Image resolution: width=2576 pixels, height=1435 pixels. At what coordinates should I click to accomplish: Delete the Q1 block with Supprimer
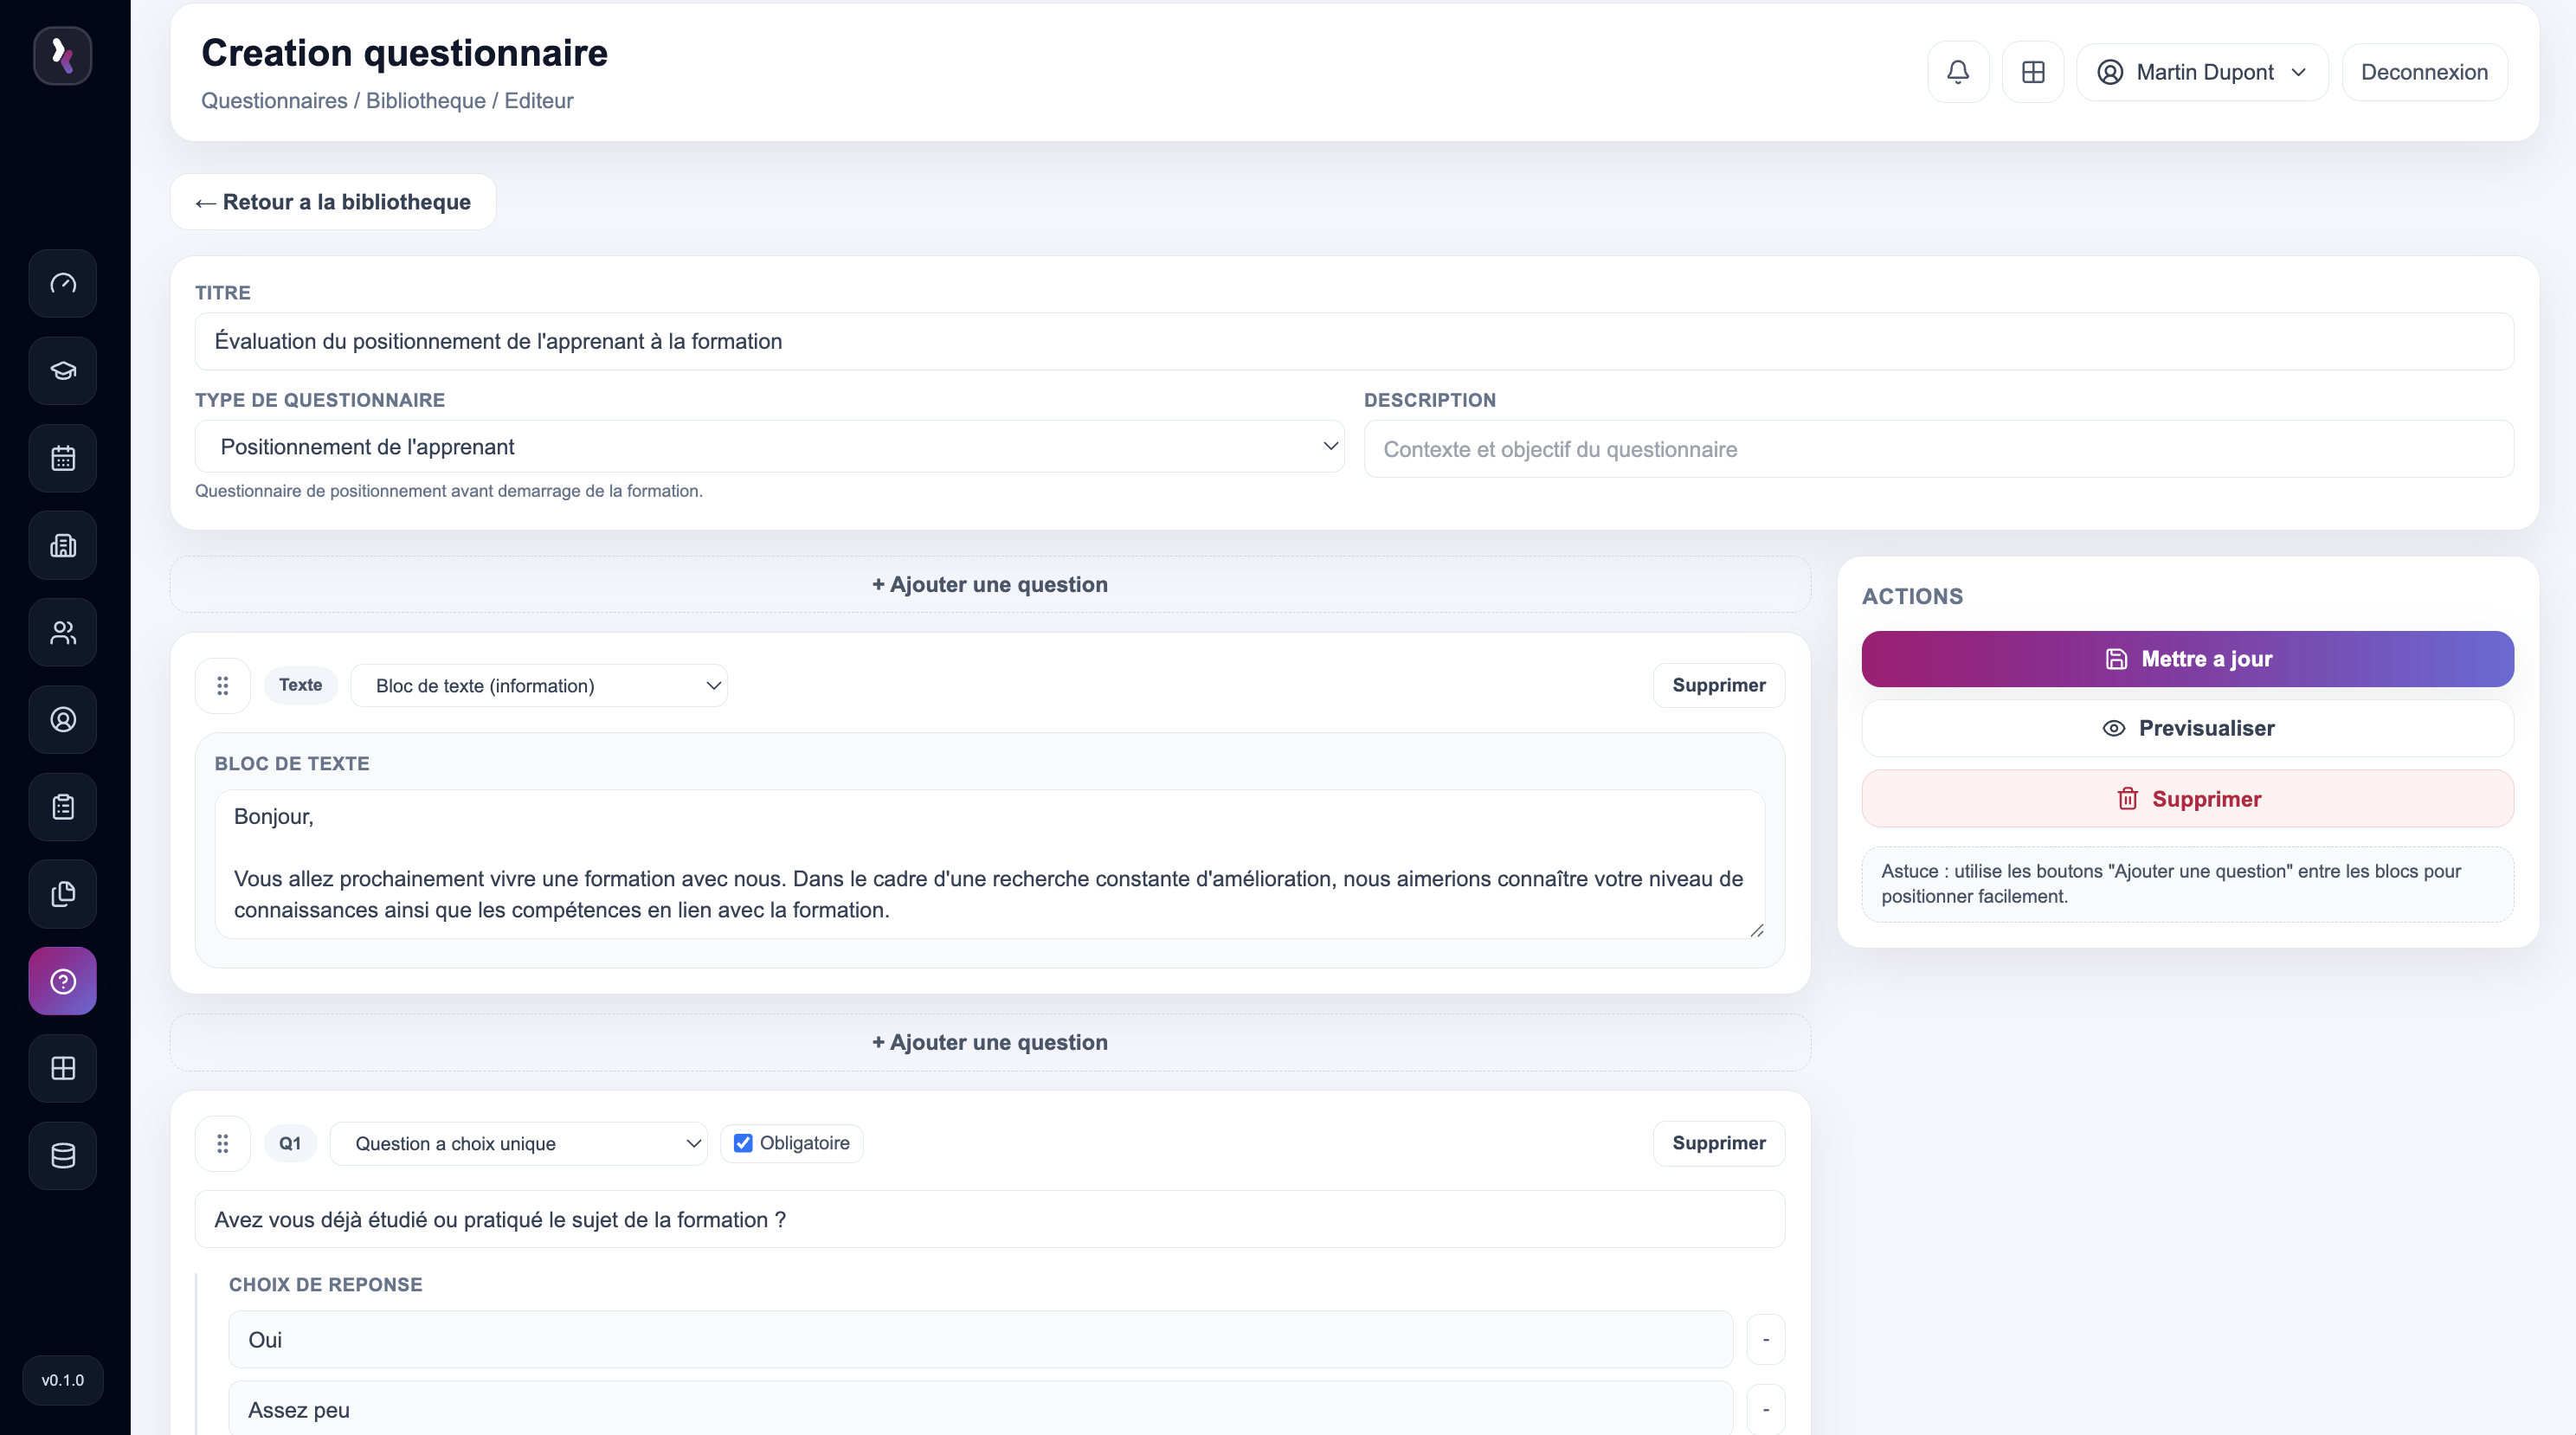click(x=1719, y=1143)
